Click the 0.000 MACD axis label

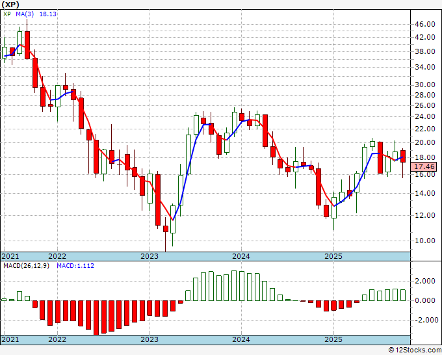click(x=425, y=300)
